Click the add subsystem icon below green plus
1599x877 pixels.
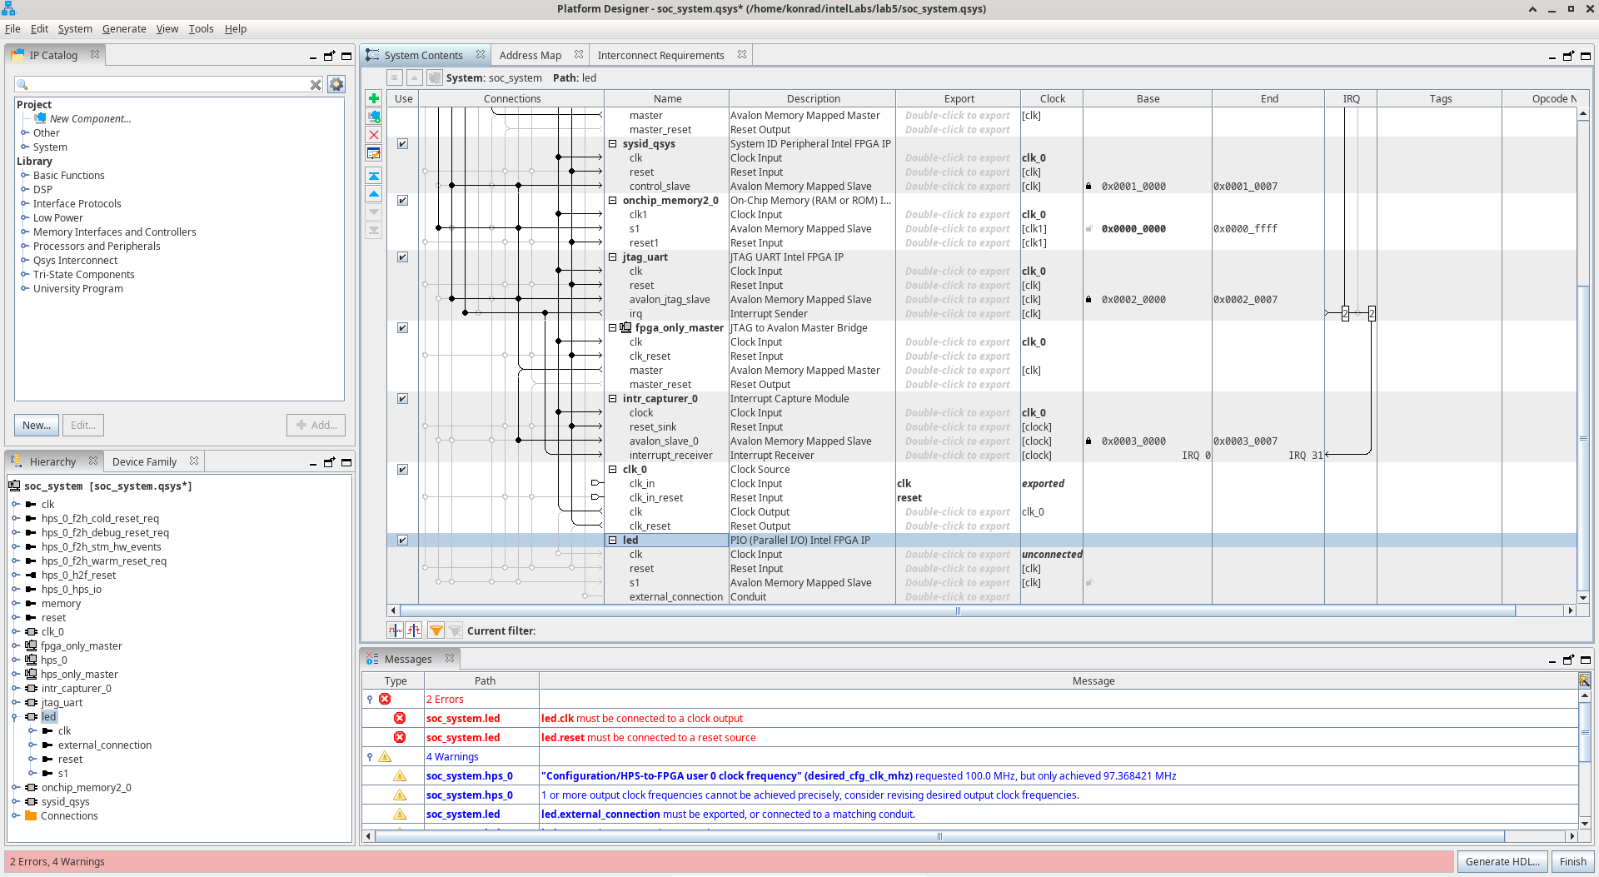(x=374, y=117)
